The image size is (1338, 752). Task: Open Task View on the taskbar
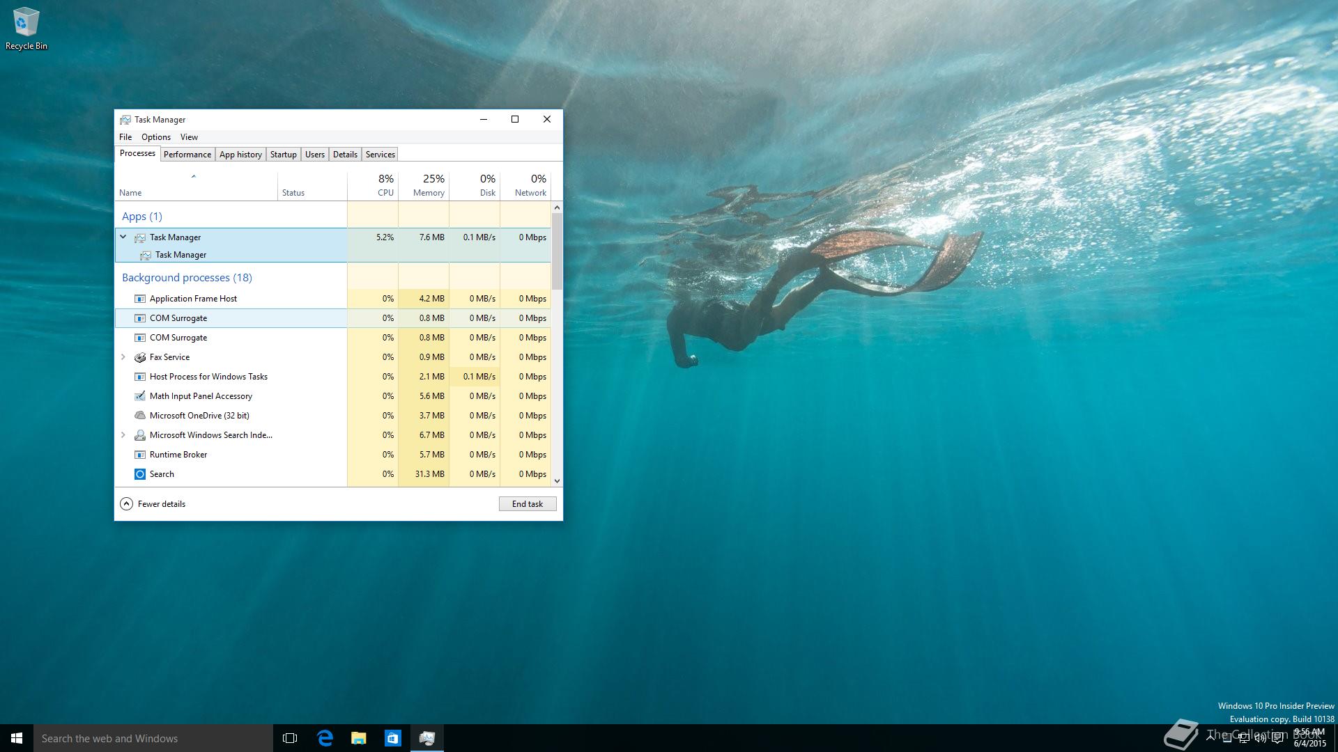click(290, 738)
